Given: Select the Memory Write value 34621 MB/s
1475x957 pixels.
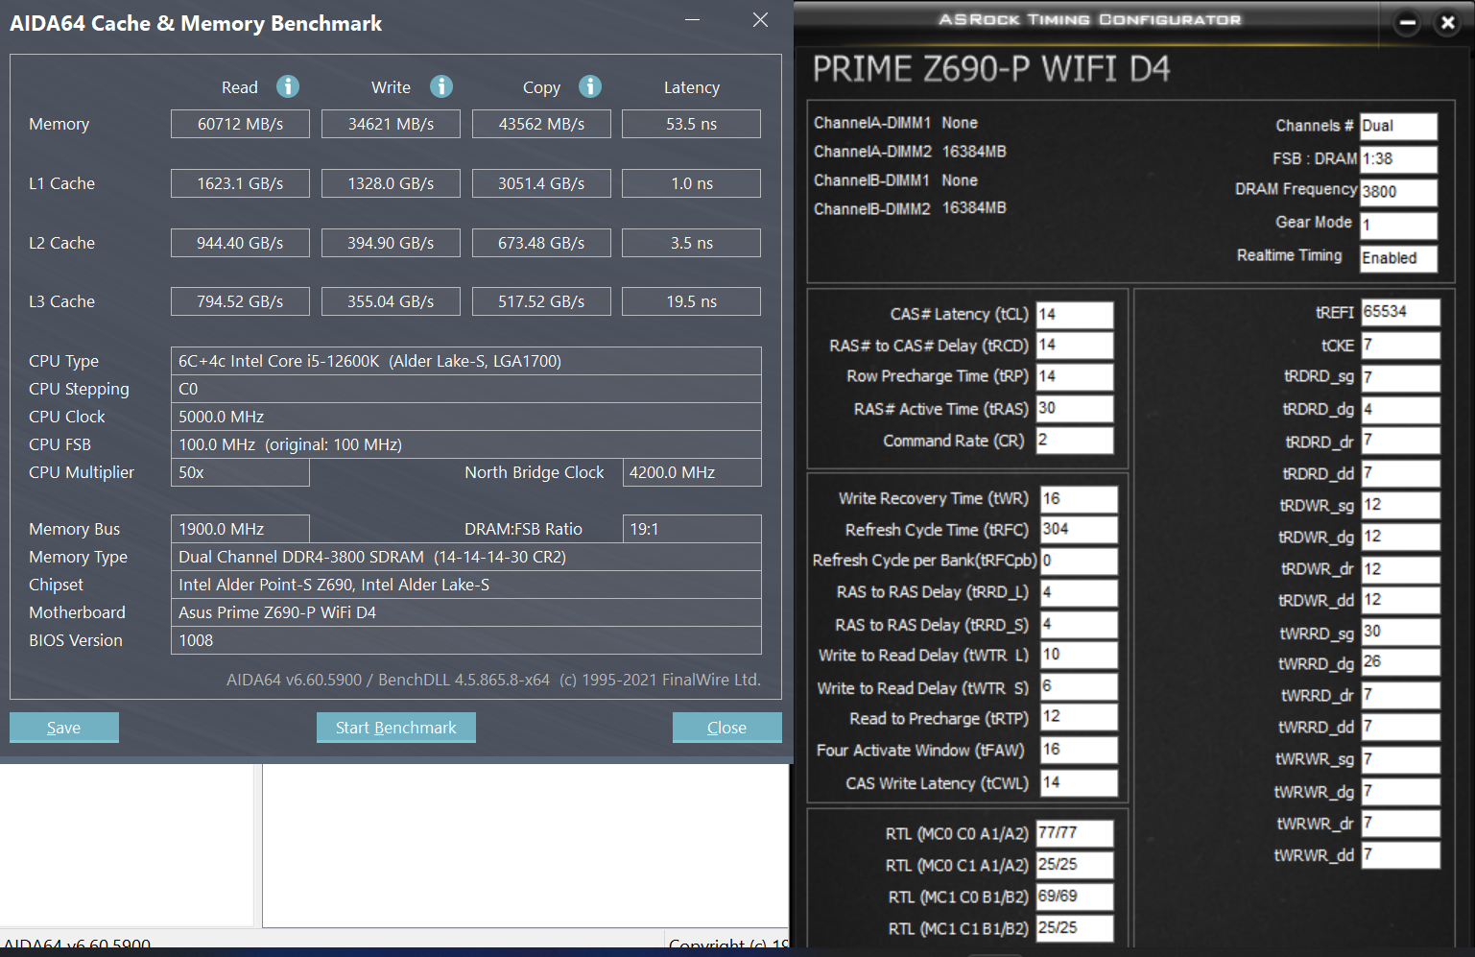Looking at the screenshot, I should click(x=391, y=124).
